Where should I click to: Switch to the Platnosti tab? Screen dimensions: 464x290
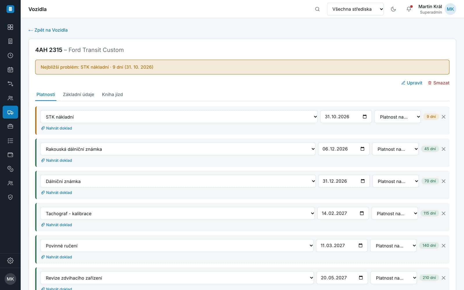coord(46,95)
